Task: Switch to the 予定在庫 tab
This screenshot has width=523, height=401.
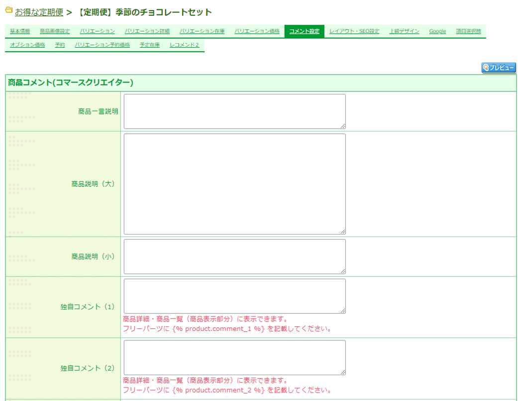Action: point(149,45)
